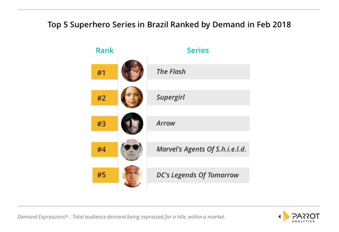Click the Series column header

198,50
